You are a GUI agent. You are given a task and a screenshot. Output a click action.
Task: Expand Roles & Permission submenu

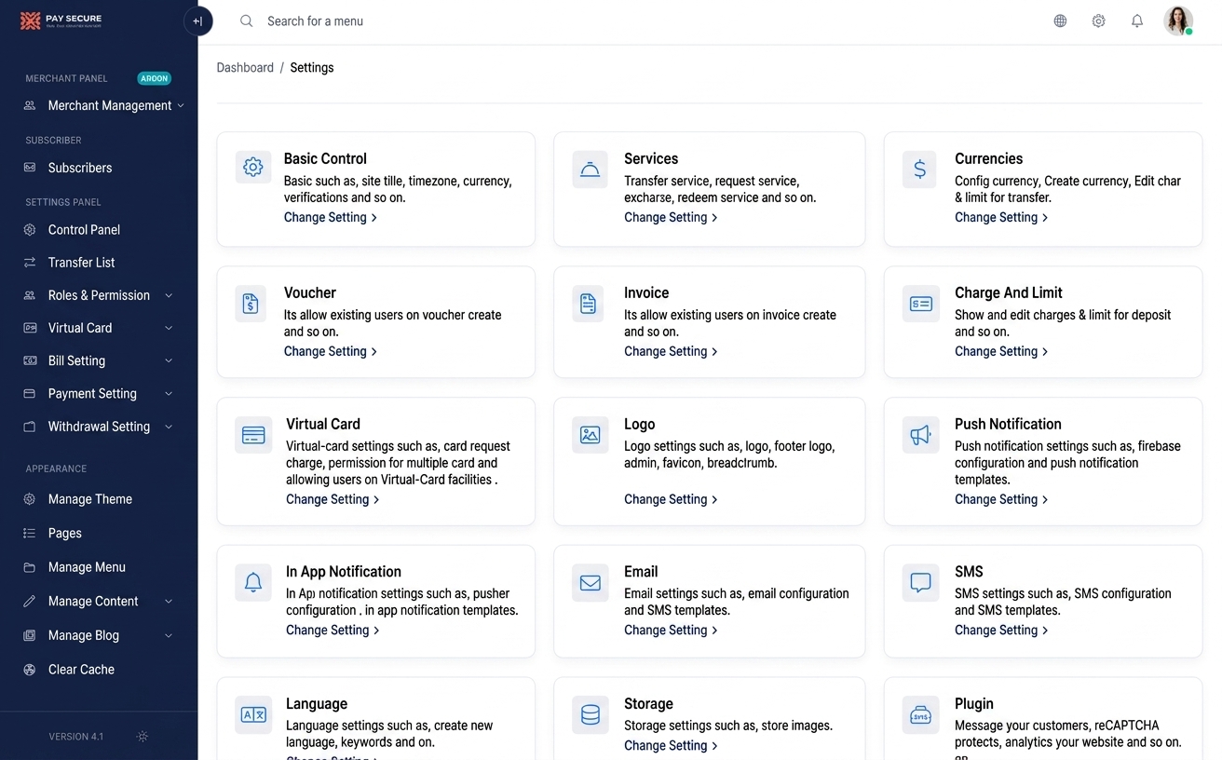point(99,295)
